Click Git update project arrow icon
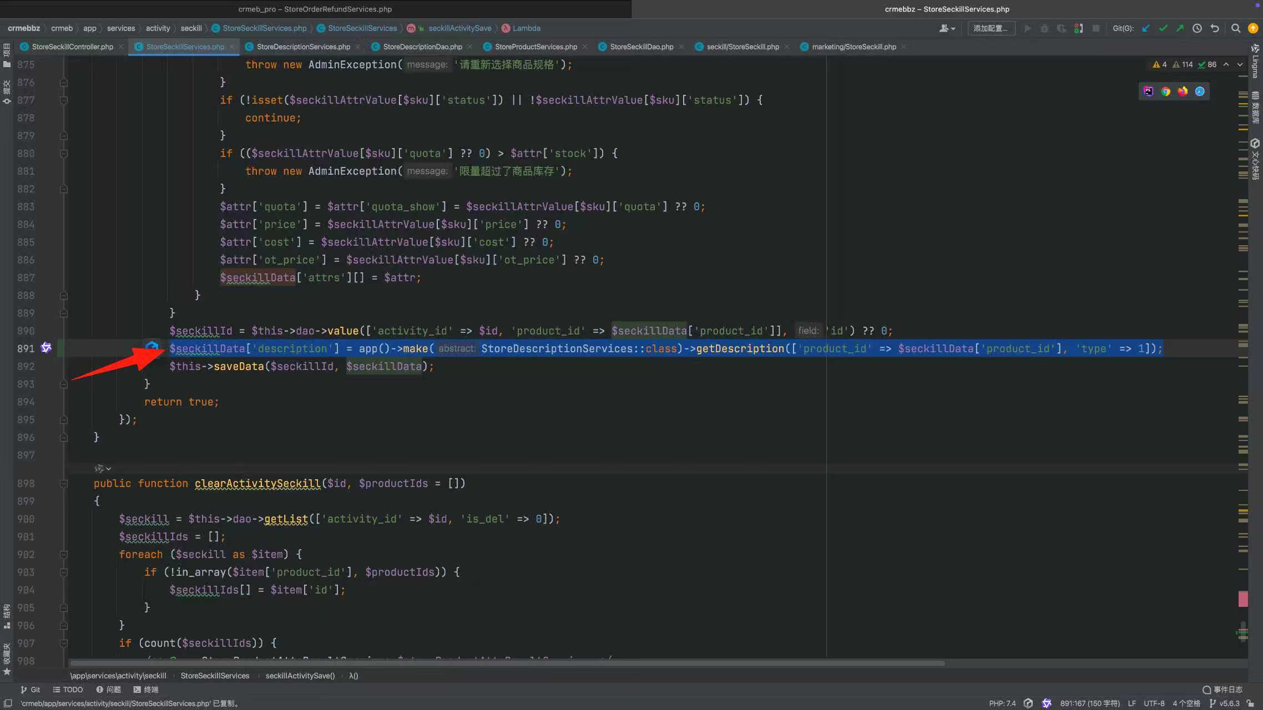 click(1146, 28)
